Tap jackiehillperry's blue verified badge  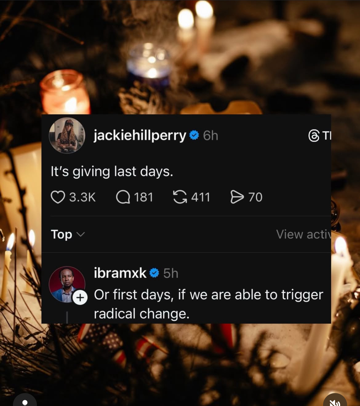tap(194, 135)
